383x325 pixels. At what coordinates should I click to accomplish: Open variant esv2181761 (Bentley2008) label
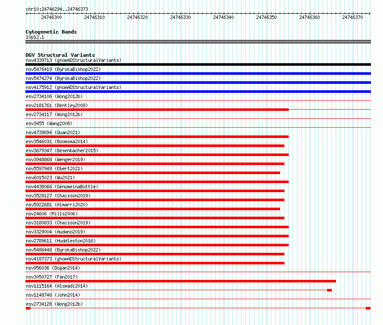pyautogui.click(x=57, y=105)
